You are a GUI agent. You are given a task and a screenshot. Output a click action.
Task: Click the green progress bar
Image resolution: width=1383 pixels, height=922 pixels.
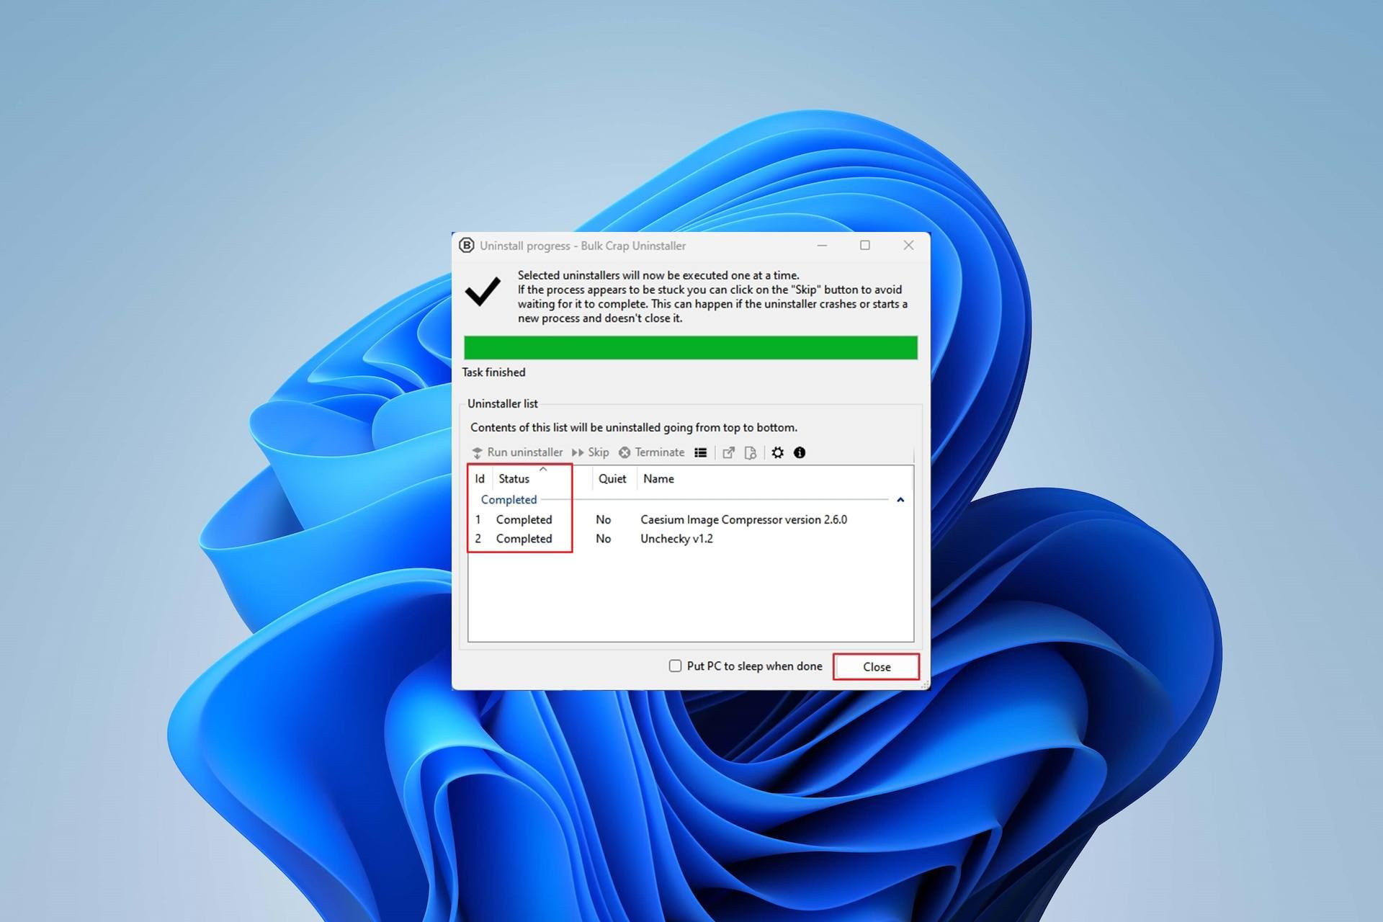691,346
